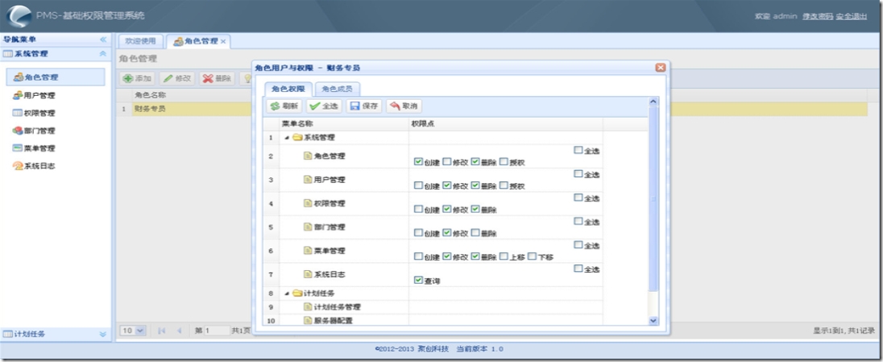Open 权限管理 in the navigation sidebar
This screenshot has width=883, height=362.
point(35,114)
